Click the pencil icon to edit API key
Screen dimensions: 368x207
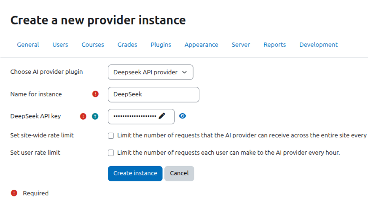pyautogui.click(x=162, y=116)
